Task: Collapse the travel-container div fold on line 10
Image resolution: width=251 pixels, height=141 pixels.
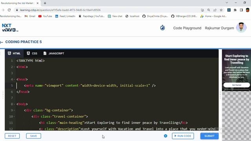Action: pyautogui.click(x=14, y=117)
